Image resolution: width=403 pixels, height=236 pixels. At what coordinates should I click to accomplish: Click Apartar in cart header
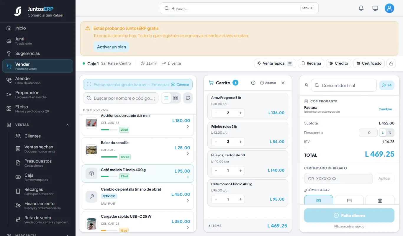pyautogui.click(x=268, y=83)
